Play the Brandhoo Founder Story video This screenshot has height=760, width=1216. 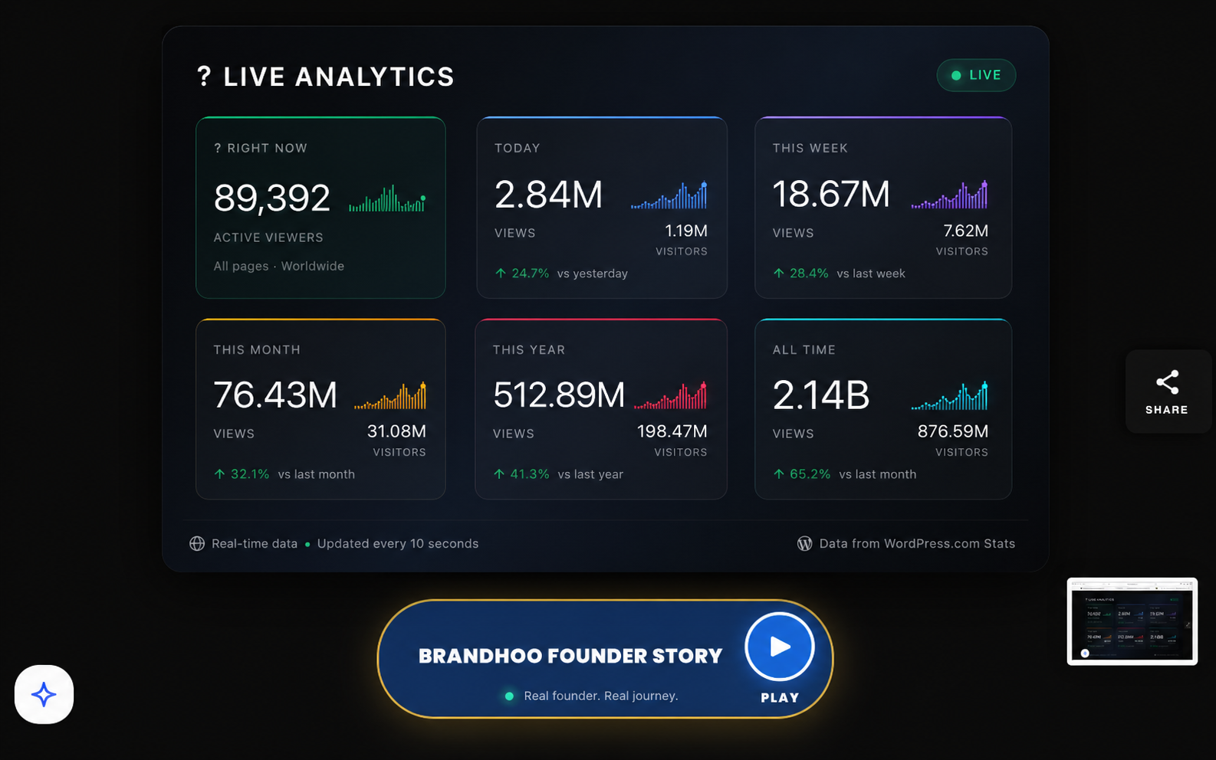tap(779, 647)
